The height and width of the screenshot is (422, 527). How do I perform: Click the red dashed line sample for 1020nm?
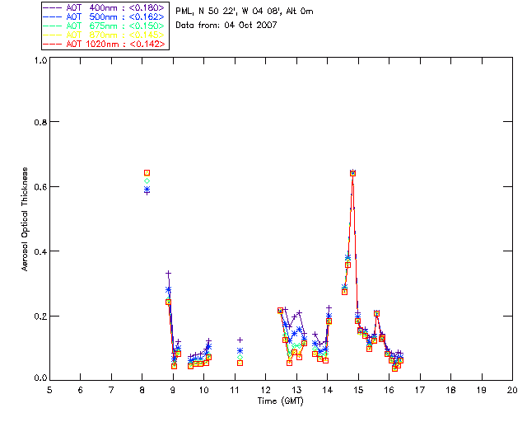(53, 44)
